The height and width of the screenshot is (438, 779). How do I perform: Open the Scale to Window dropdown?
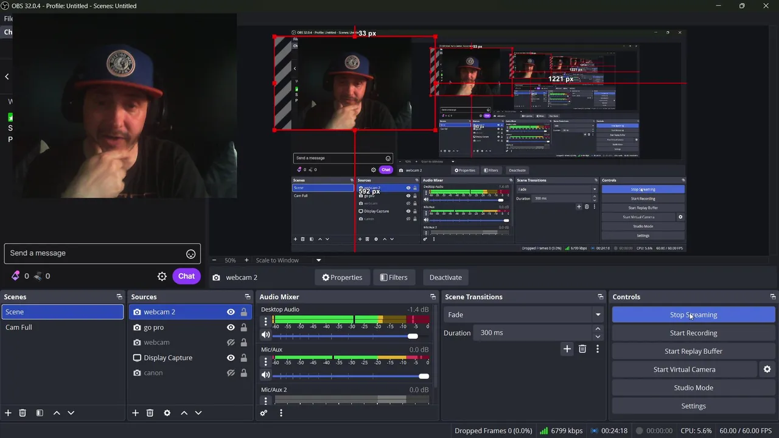tap(318, 260)
